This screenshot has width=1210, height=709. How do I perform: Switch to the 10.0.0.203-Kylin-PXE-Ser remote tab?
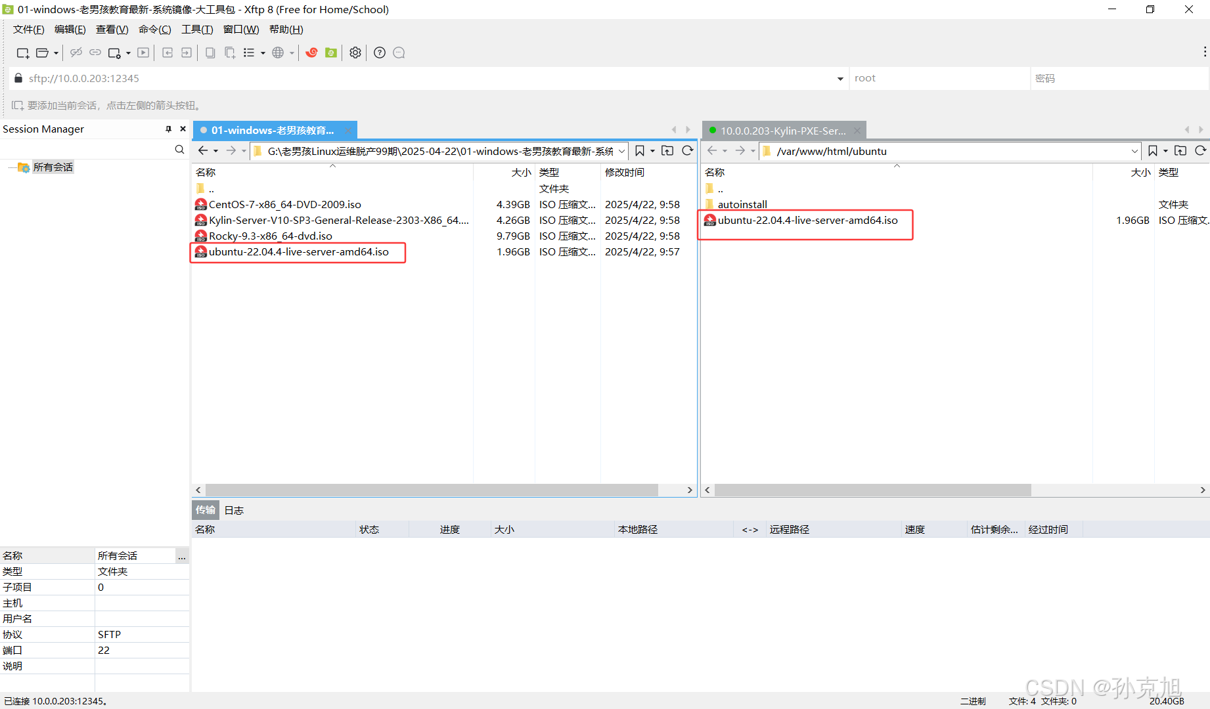click(783, 131)
